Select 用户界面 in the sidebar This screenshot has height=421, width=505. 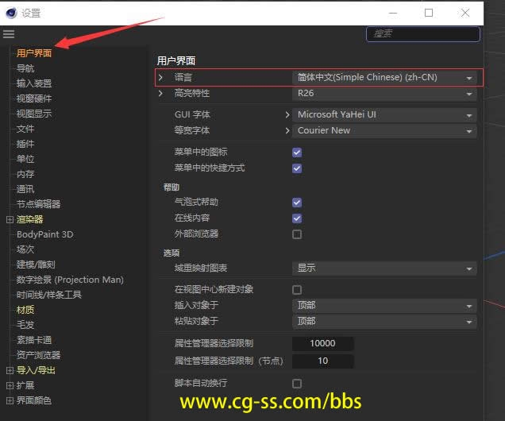pos(34,53)
